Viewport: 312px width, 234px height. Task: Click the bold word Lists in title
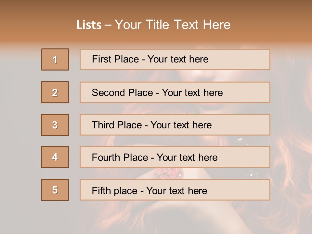click(x=89, y=25)
